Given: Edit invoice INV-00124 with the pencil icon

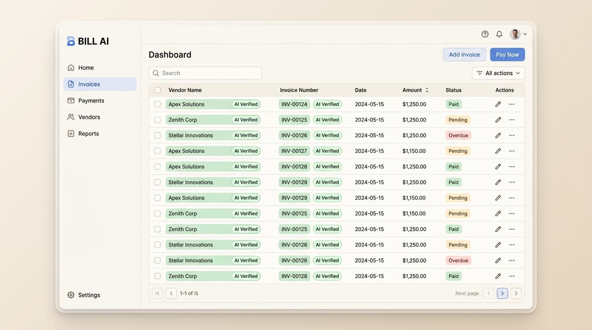Looking at the screenshot, I should [498, 104].
